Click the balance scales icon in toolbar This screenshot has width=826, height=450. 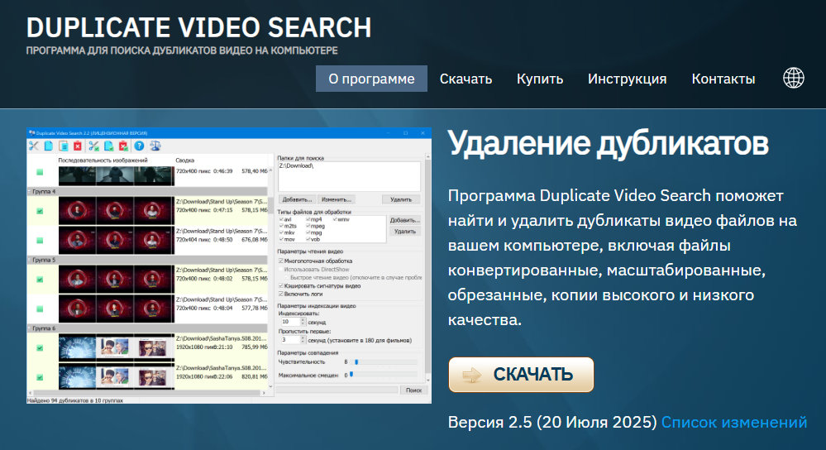[155, 146]
